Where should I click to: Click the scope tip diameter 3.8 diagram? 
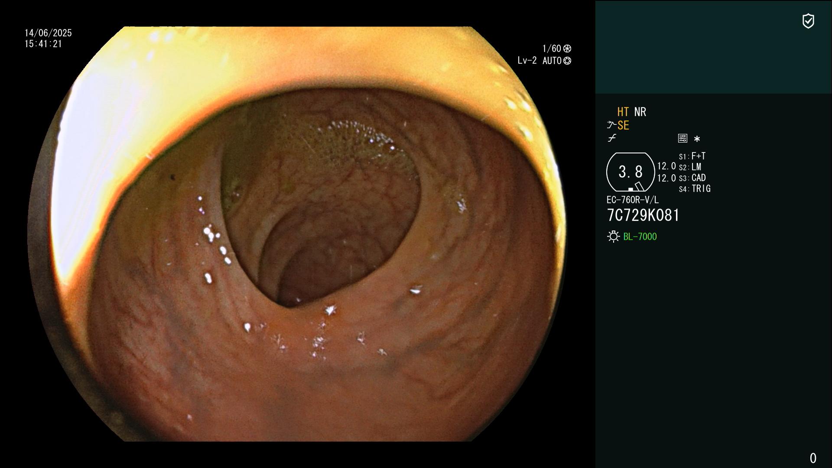pyautogui.click(x=630, y=172)
